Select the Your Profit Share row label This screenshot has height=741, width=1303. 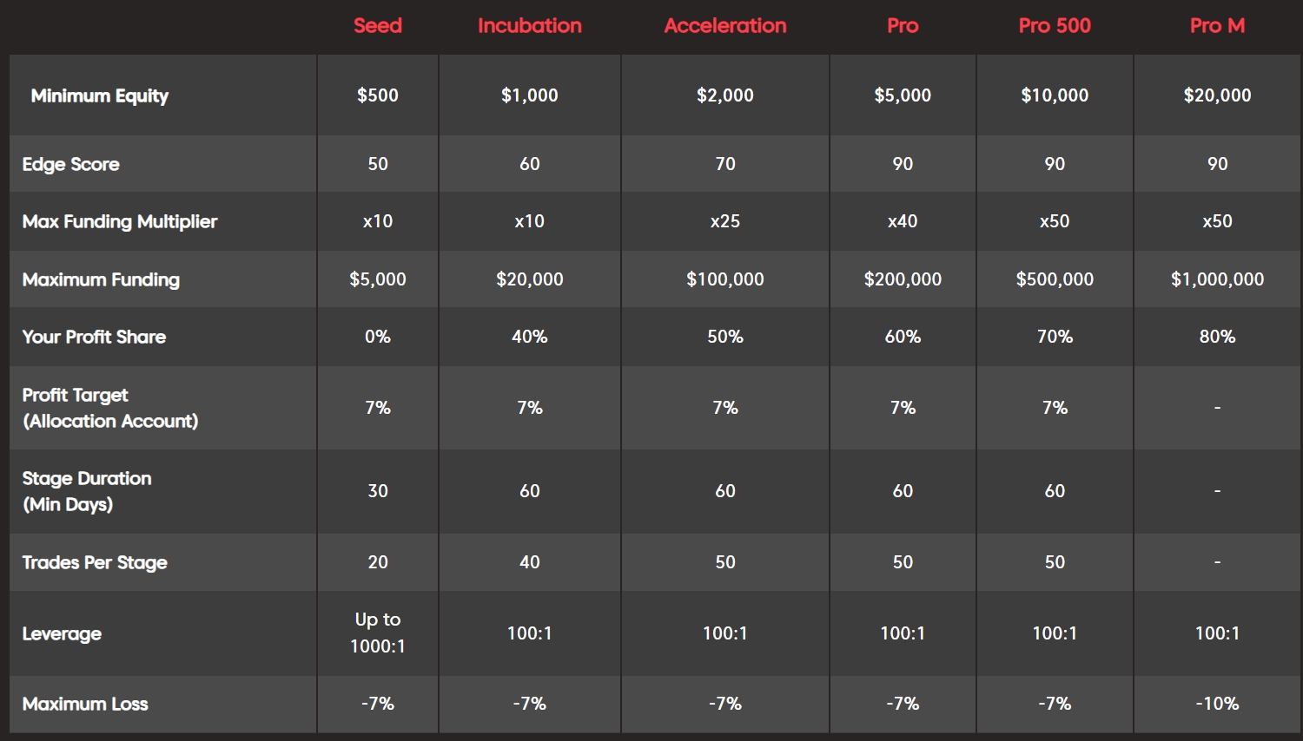pyautogui.click(x=94, y=337)
